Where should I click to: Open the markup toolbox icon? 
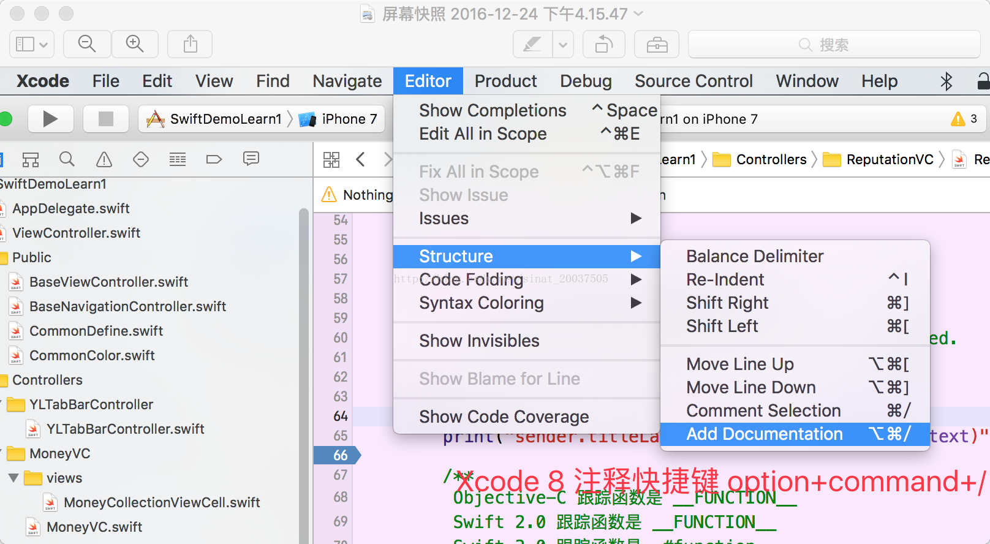tap(657, 44)
